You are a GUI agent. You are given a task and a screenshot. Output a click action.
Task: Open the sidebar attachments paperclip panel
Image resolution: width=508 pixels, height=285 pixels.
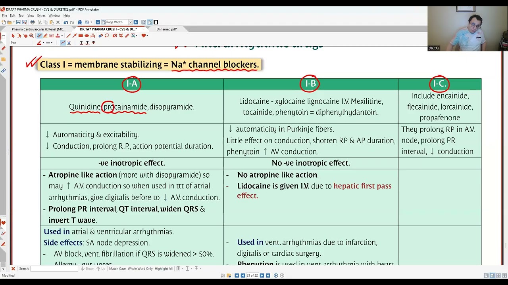point(3,70)
